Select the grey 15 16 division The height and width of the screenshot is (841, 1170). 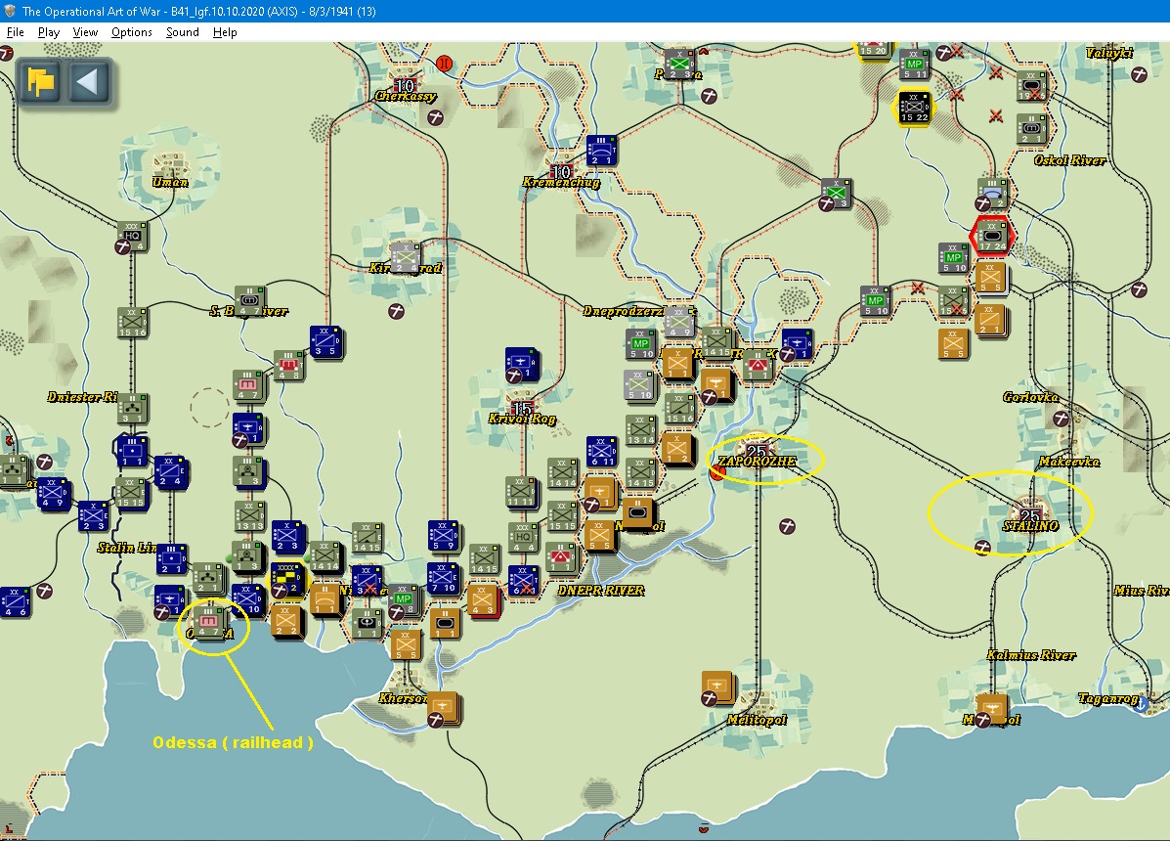(132, 323)
